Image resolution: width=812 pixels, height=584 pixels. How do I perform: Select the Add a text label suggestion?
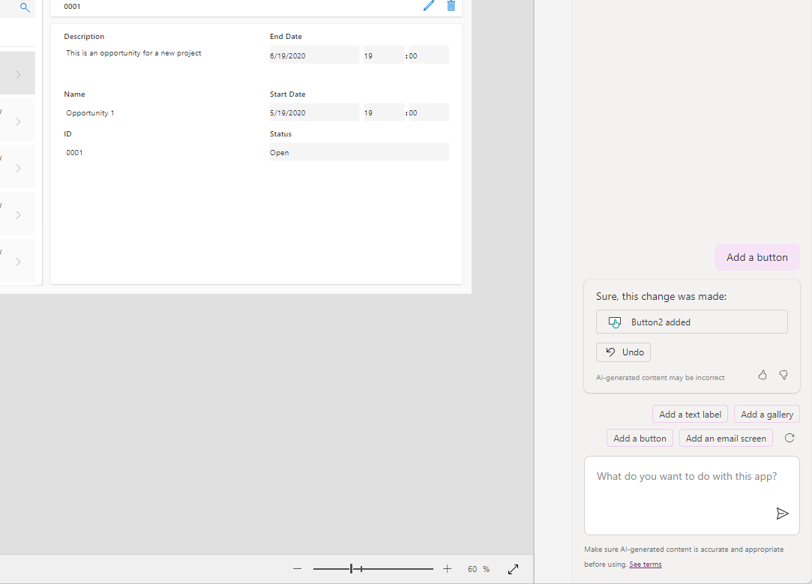pos(690,413)
